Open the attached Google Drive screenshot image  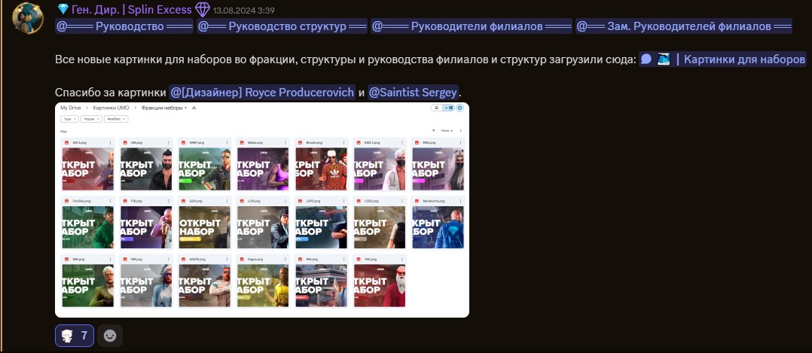pyautogui.click(x=262, y=210)
